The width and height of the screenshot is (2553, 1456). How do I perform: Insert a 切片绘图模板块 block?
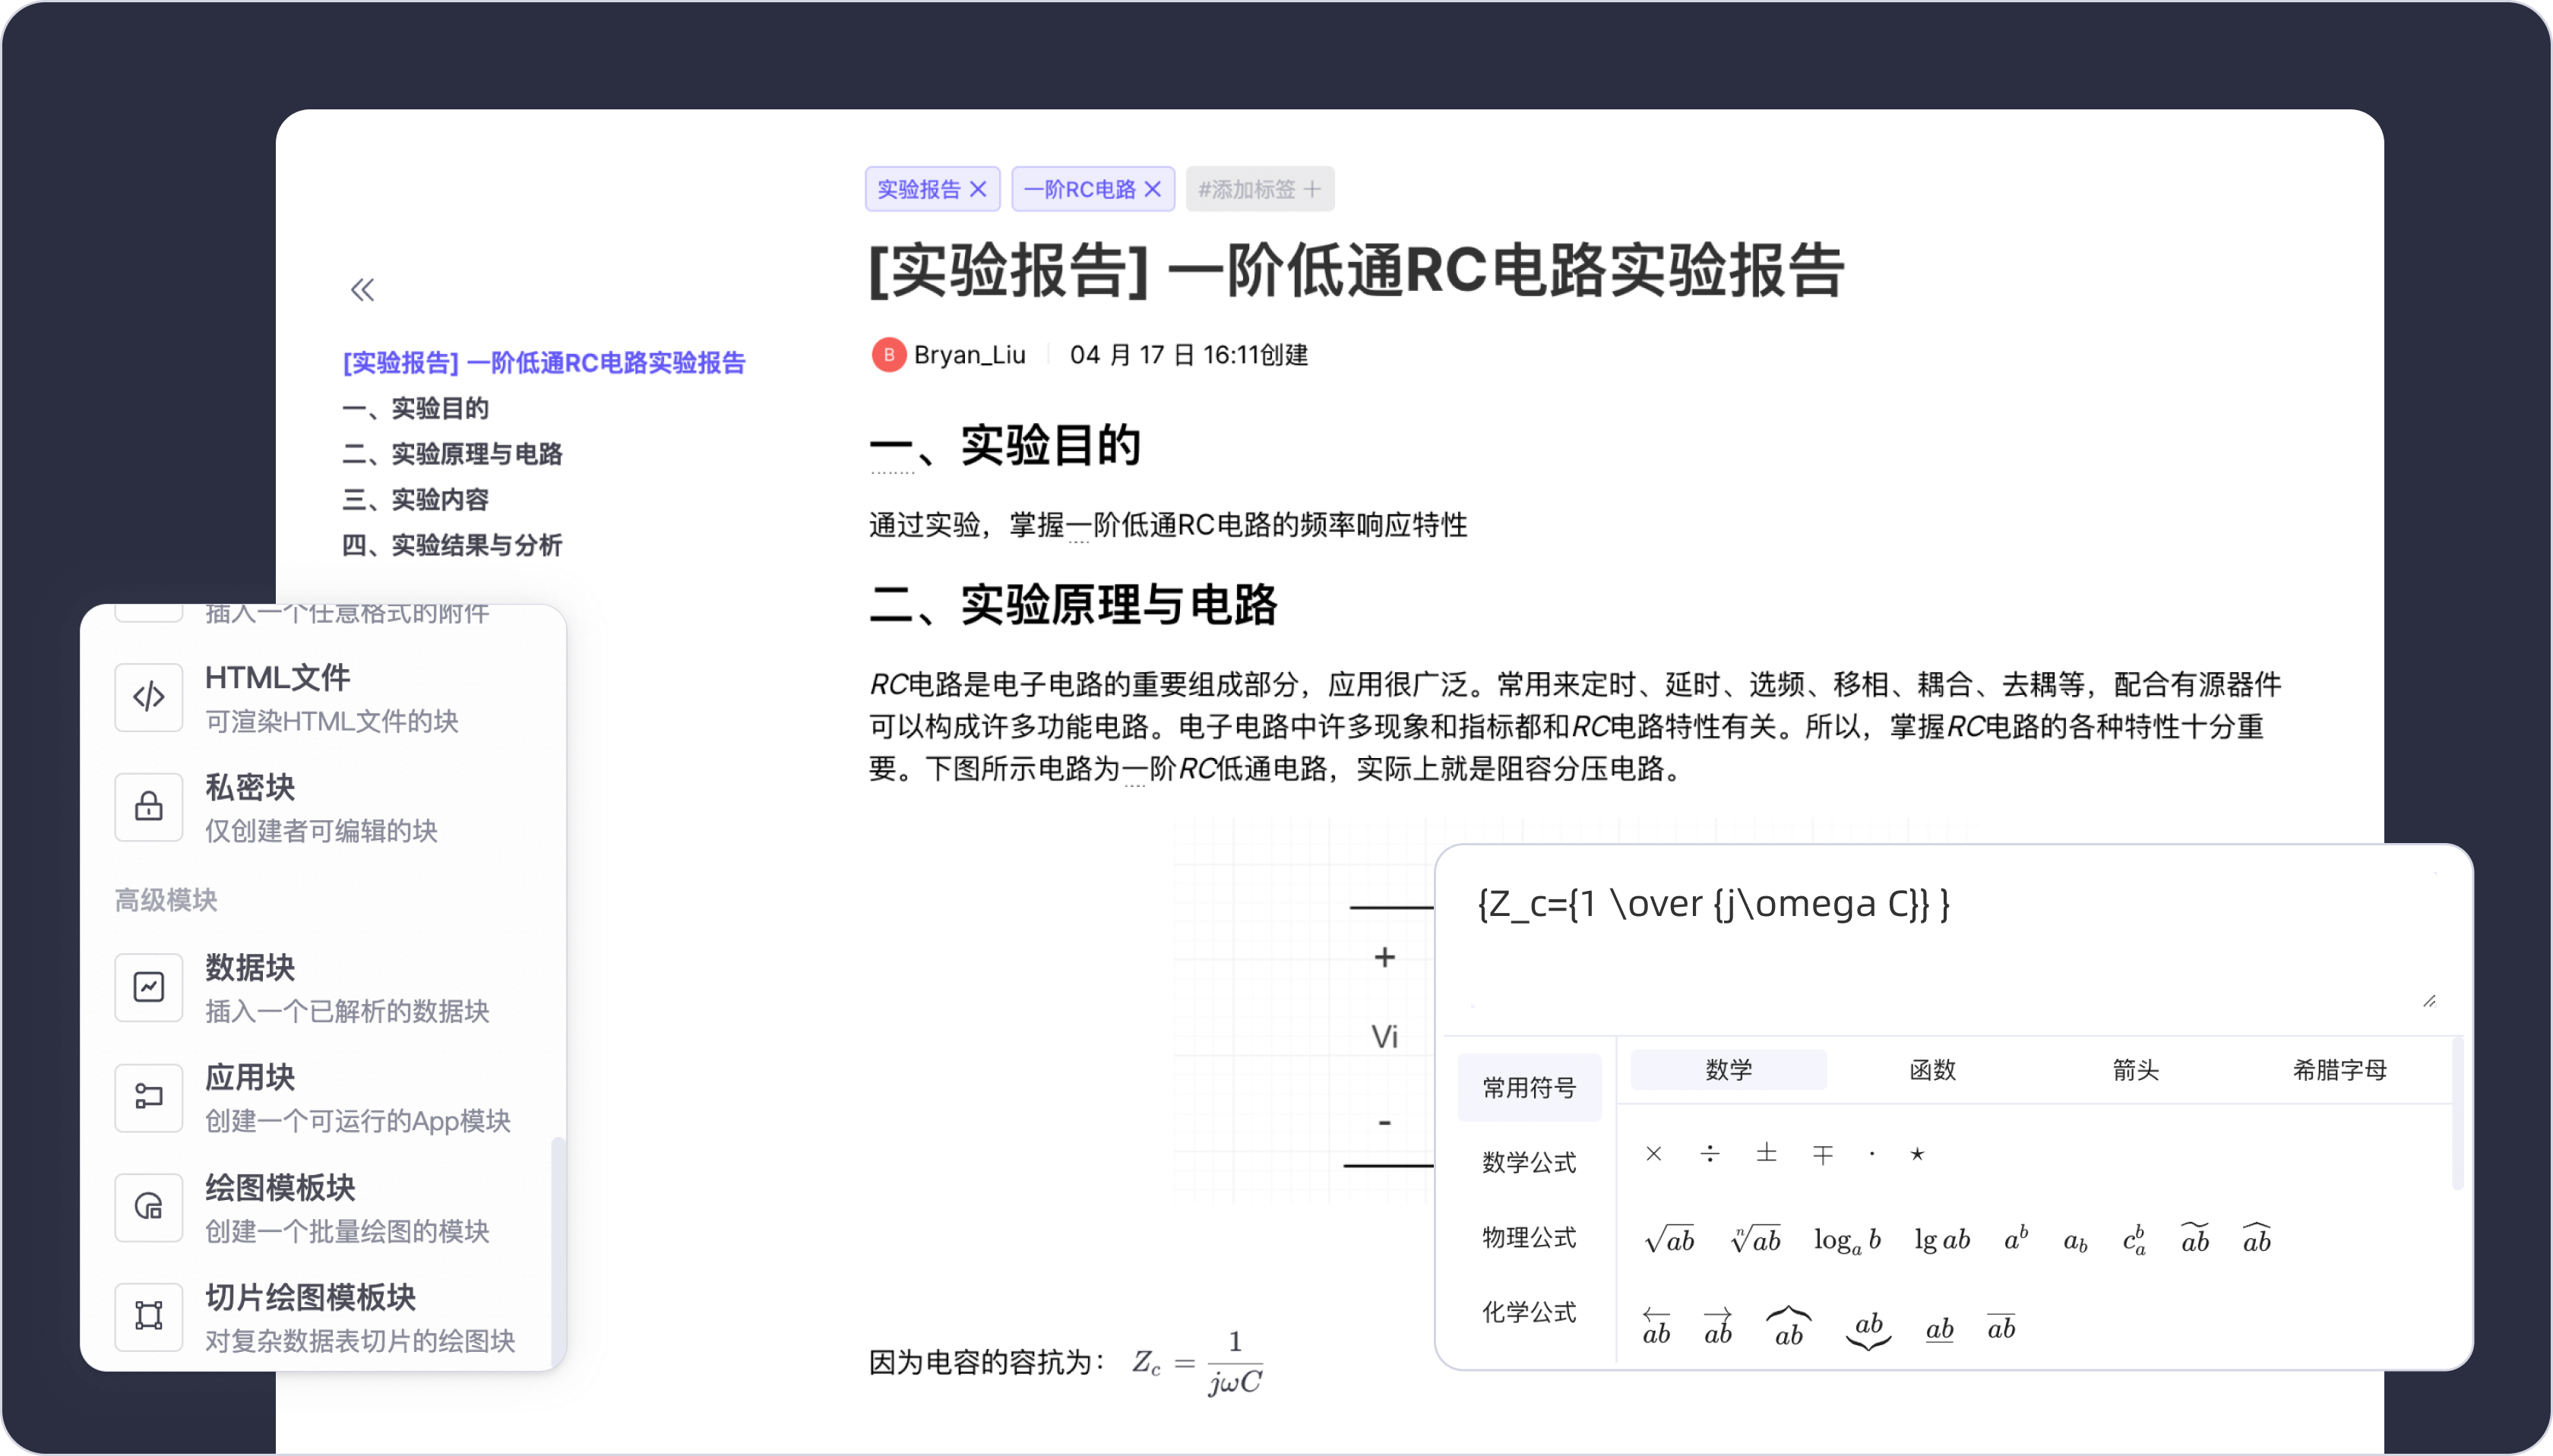323,1317
